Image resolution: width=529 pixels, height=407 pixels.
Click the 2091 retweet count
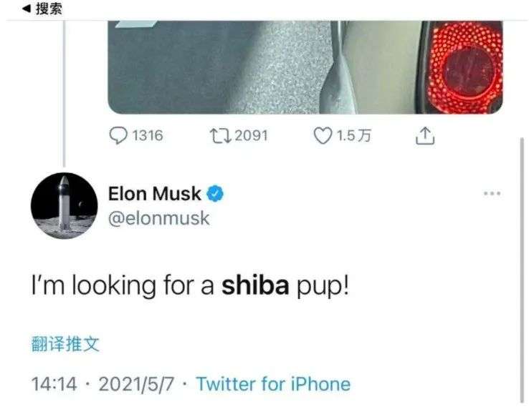tap(251, 134)
